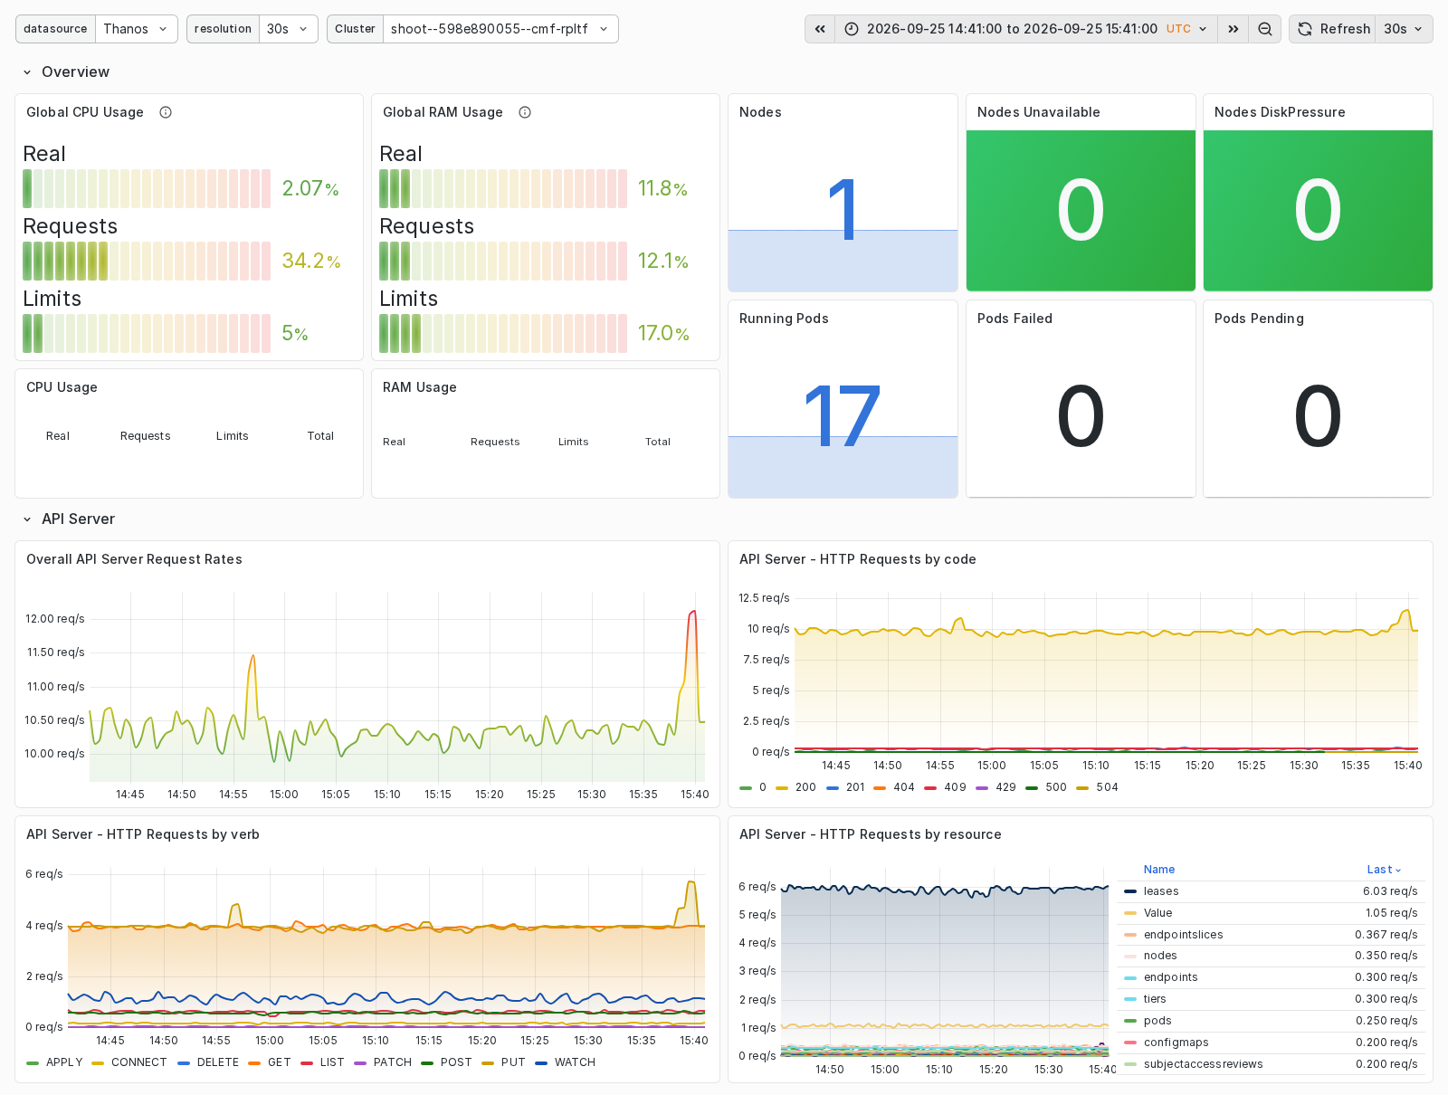Shift time range backward with double-left arrows
Viewport: 1448px width, 1095px height.
coord(820,29)
